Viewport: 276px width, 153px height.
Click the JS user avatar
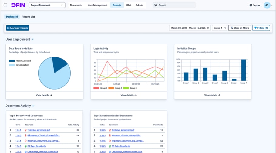tap(267, 5)
